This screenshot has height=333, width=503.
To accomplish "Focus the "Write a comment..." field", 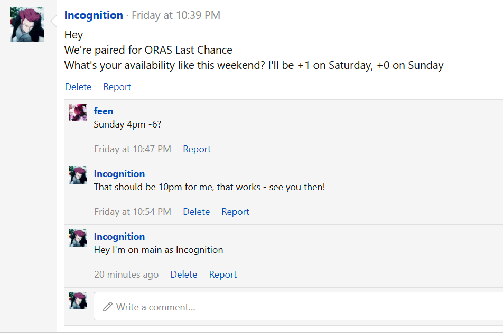I will point(296,307).
